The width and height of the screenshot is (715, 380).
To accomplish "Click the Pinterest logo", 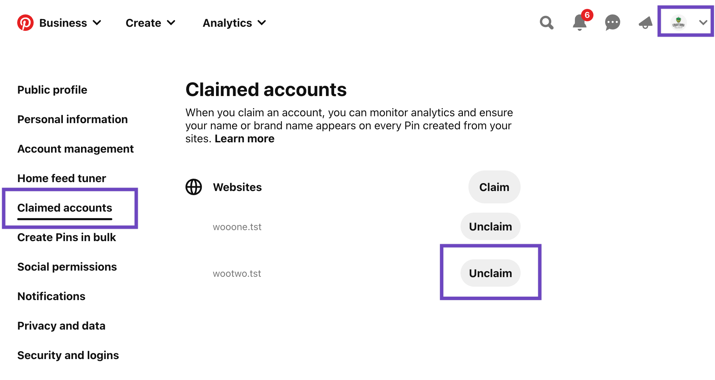I will [x=25, y=23].
